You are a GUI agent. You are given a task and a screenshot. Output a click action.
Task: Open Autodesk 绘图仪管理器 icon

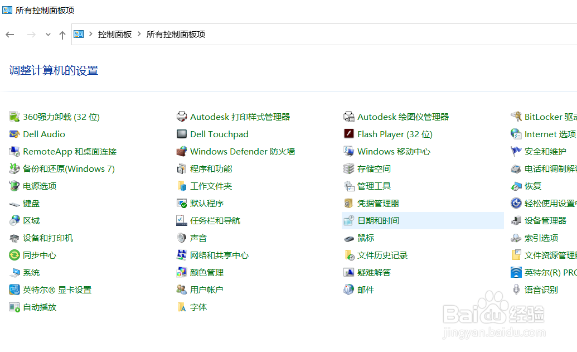(349, 117)
